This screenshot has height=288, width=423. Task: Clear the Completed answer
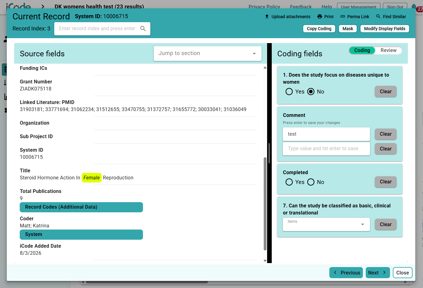[x=385, y=182]
